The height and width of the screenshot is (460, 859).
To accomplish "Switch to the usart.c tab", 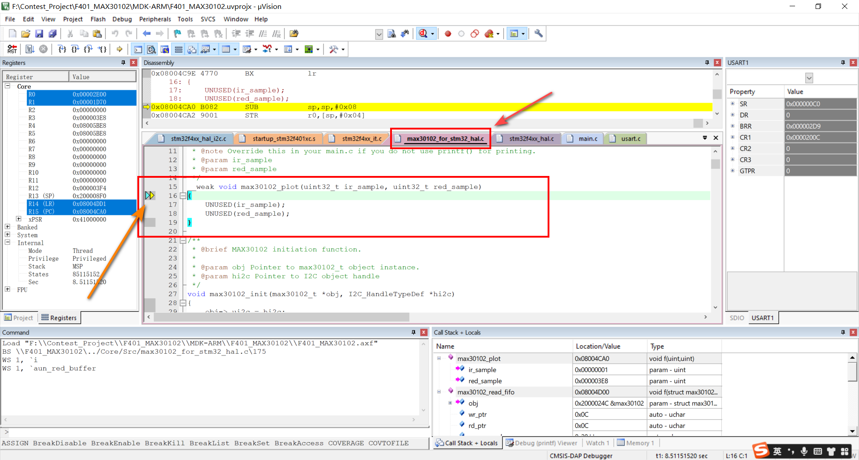I will 625,138.
